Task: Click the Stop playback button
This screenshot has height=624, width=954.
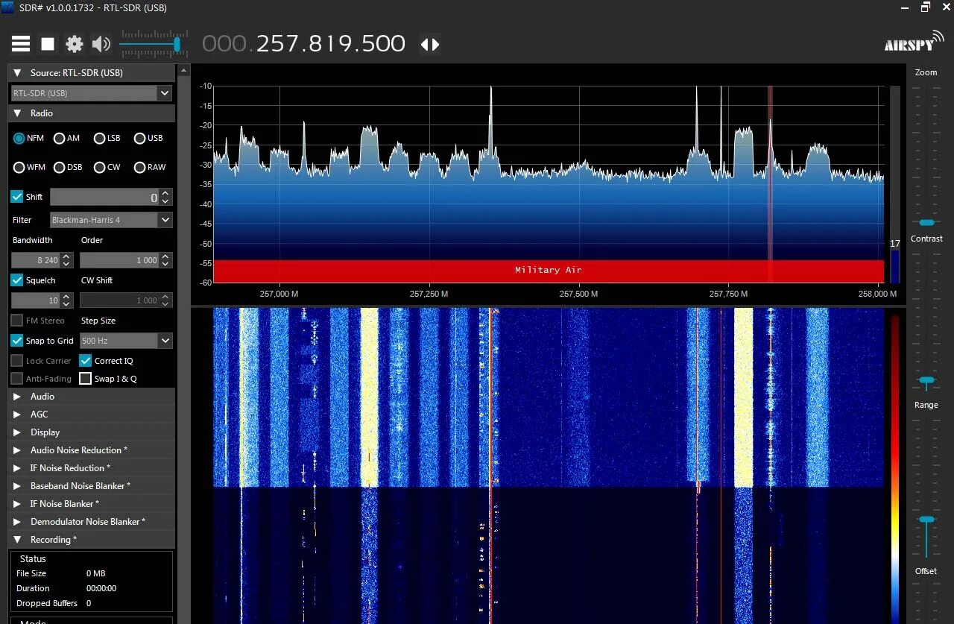Action: tap(47, 43)
